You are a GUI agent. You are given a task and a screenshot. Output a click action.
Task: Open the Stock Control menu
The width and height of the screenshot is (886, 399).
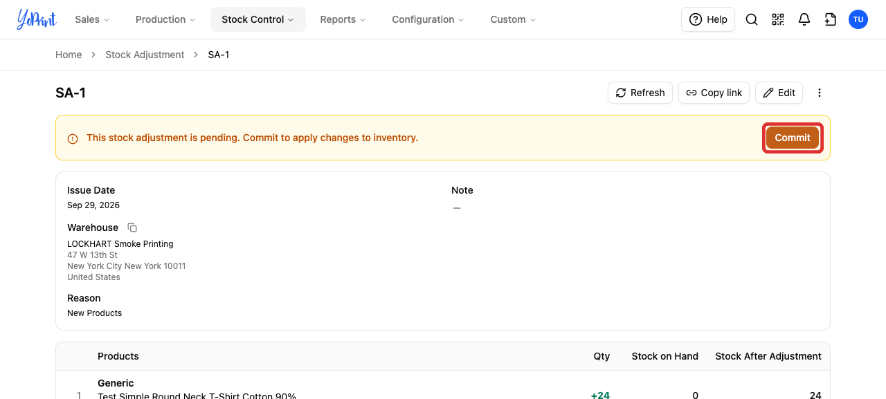pos(257,19)
